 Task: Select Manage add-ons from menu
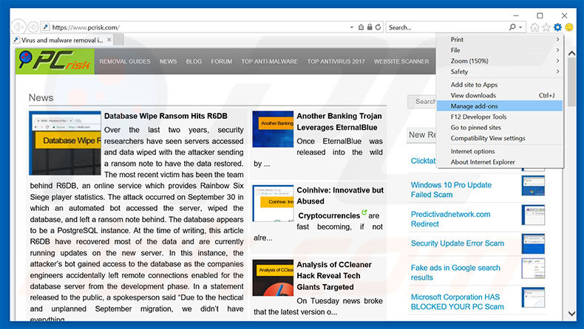pos(474,106)
